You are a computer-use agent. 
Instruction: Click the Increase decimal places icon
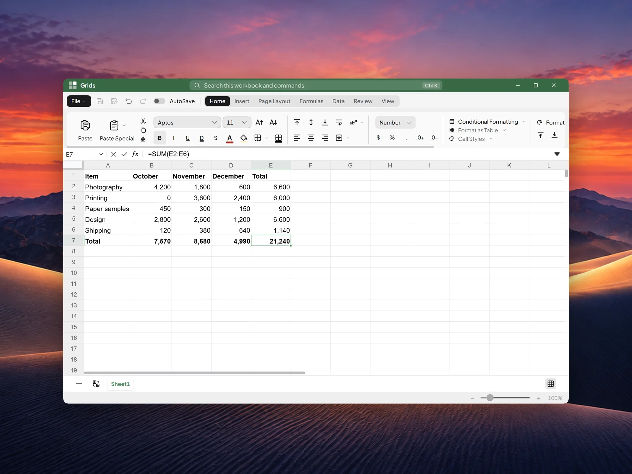pyautogui.click(x=420, y=137)
